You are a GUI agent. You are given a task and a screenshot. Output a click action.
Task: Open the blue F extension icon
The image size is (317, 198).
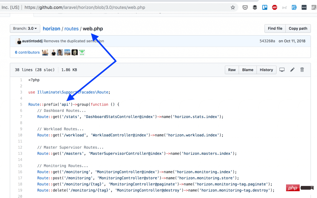(294, 7)
